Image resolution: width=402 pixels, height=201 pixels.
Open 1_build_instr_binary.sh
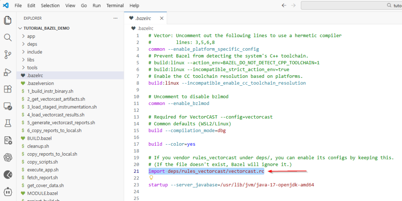pos(70,91)
